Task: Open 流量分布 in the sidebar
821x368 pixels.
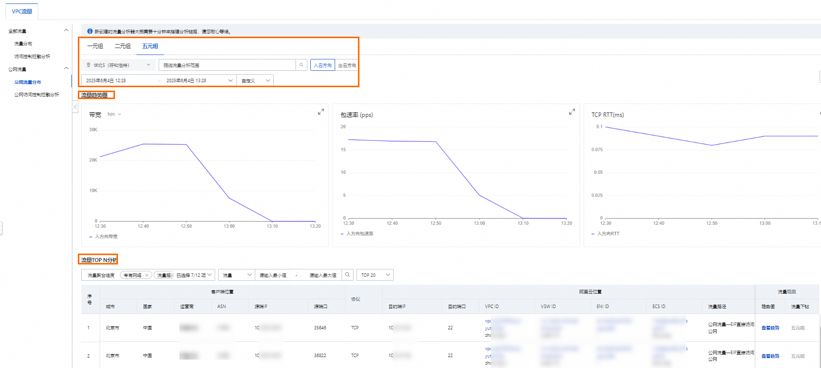Action: [x=23, y=44]
